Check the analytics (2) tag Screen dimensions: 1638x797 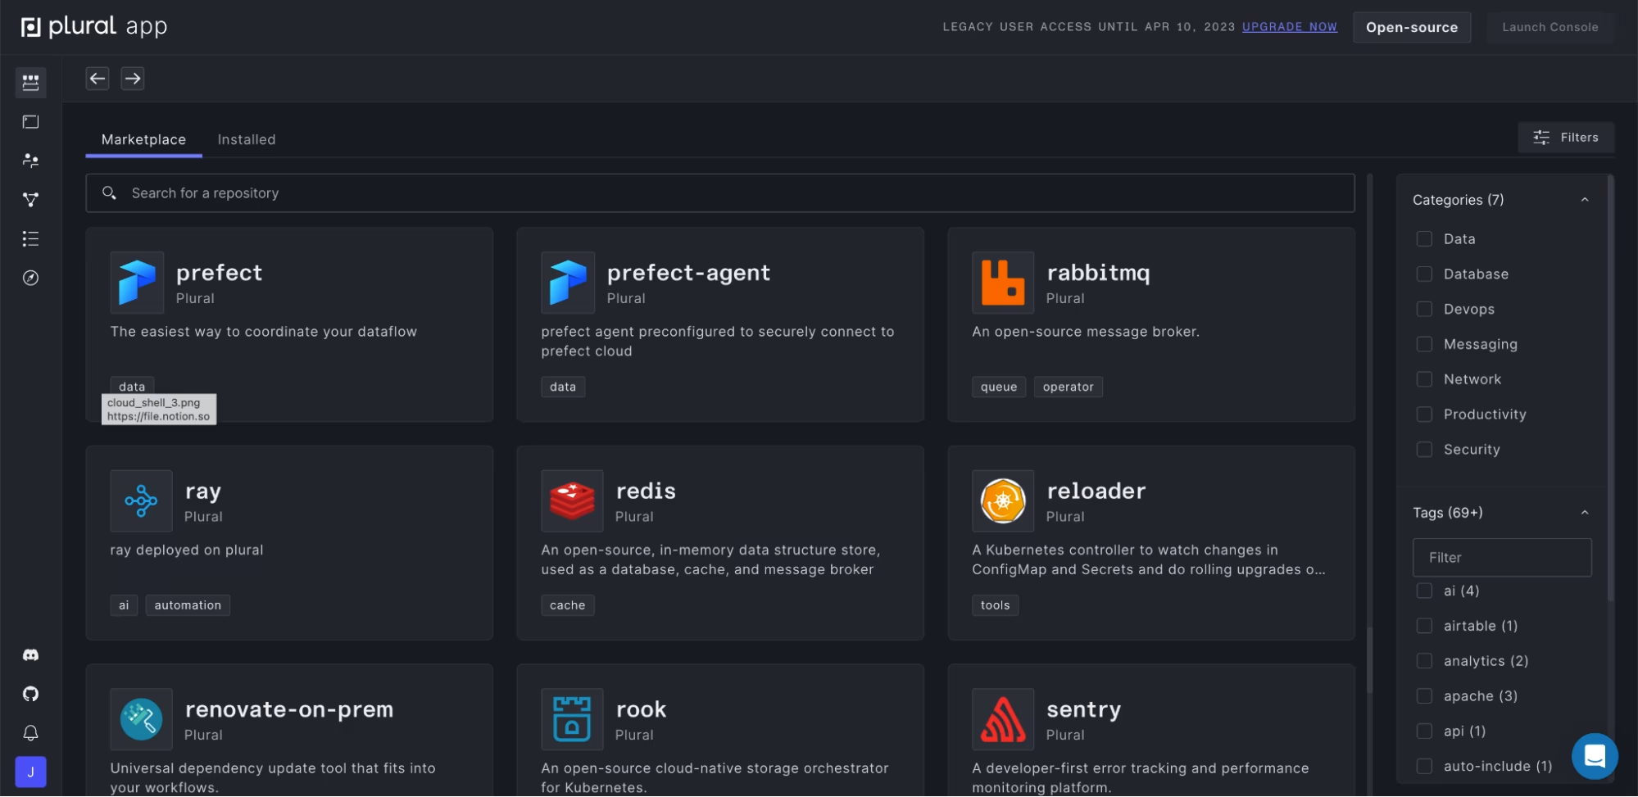coord(1424,662)
